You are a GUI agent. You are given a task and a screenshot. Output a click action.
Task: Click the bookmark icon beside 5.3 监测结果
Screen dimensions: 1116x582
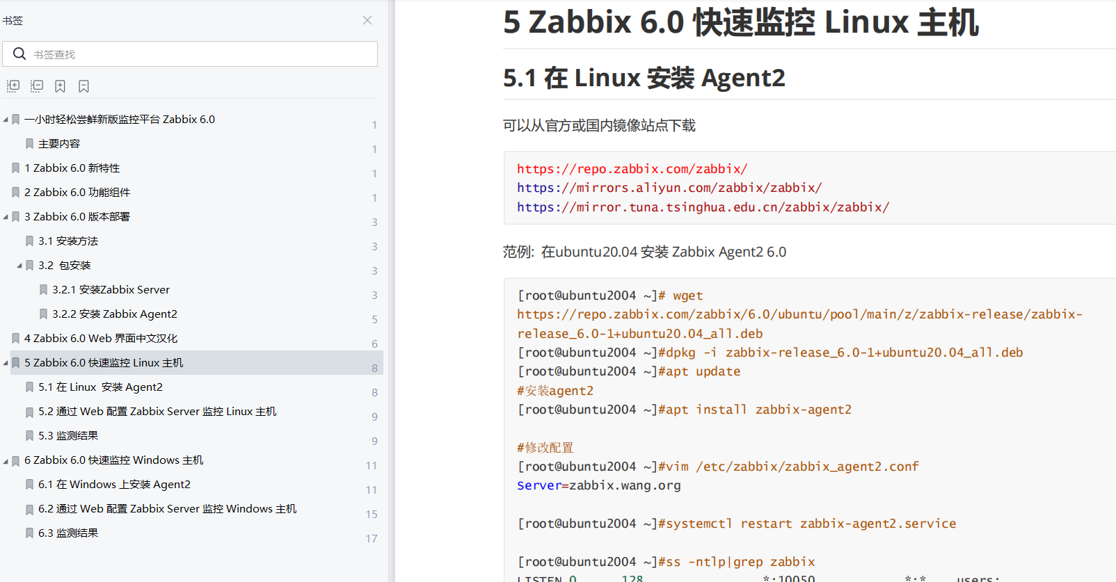point(29,436)
